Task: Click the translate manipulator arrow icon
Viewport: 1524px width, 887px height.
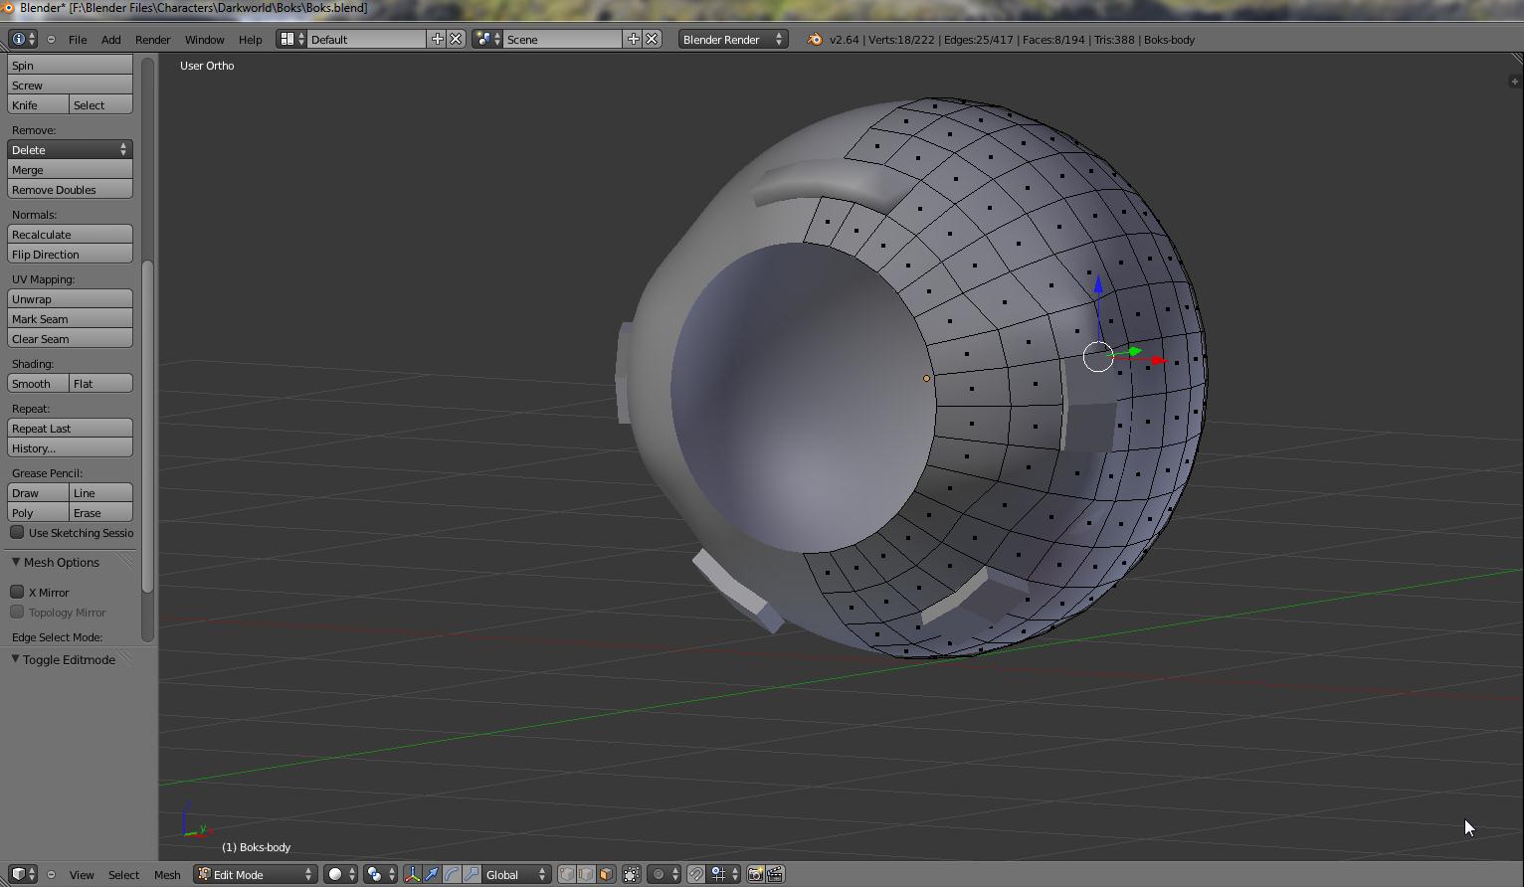Action: (432, 874)
